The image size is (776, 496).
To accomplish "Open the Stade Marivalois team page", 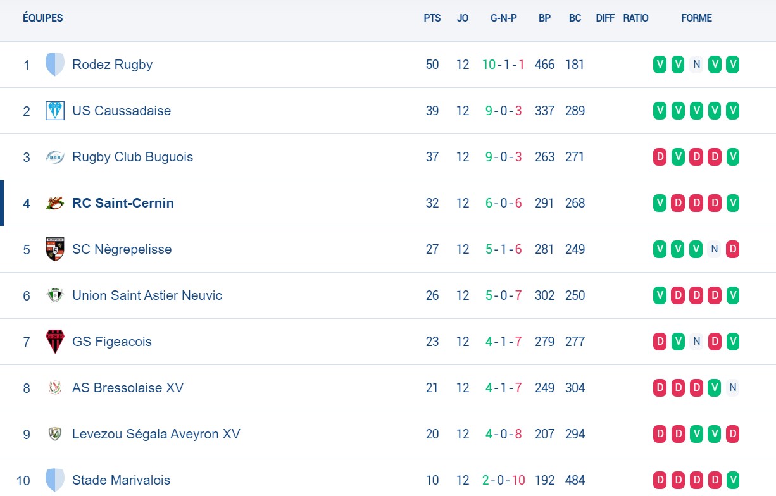I will [x=121, y=480].
